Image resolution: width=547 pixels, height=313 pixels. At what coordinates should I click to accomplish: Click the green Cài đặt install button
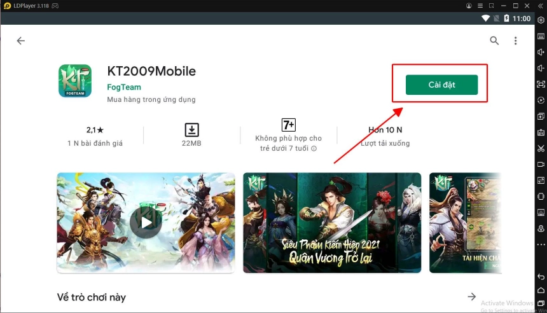[441, 85]
